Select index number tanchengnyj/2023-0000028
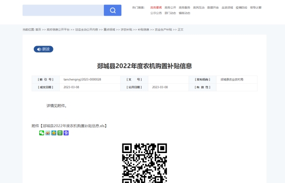Viewport: 285px width, 183px height. point(82,79)
